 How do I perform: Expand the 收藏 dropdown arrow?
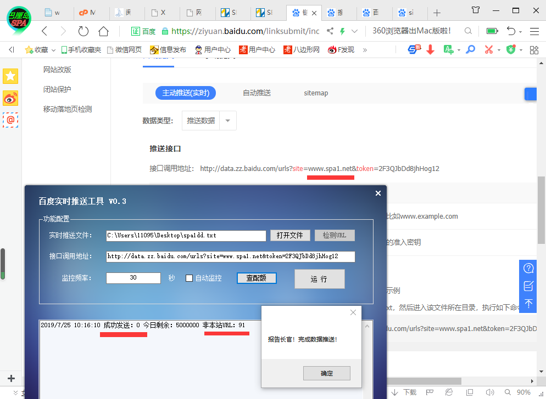coord(53,50)
